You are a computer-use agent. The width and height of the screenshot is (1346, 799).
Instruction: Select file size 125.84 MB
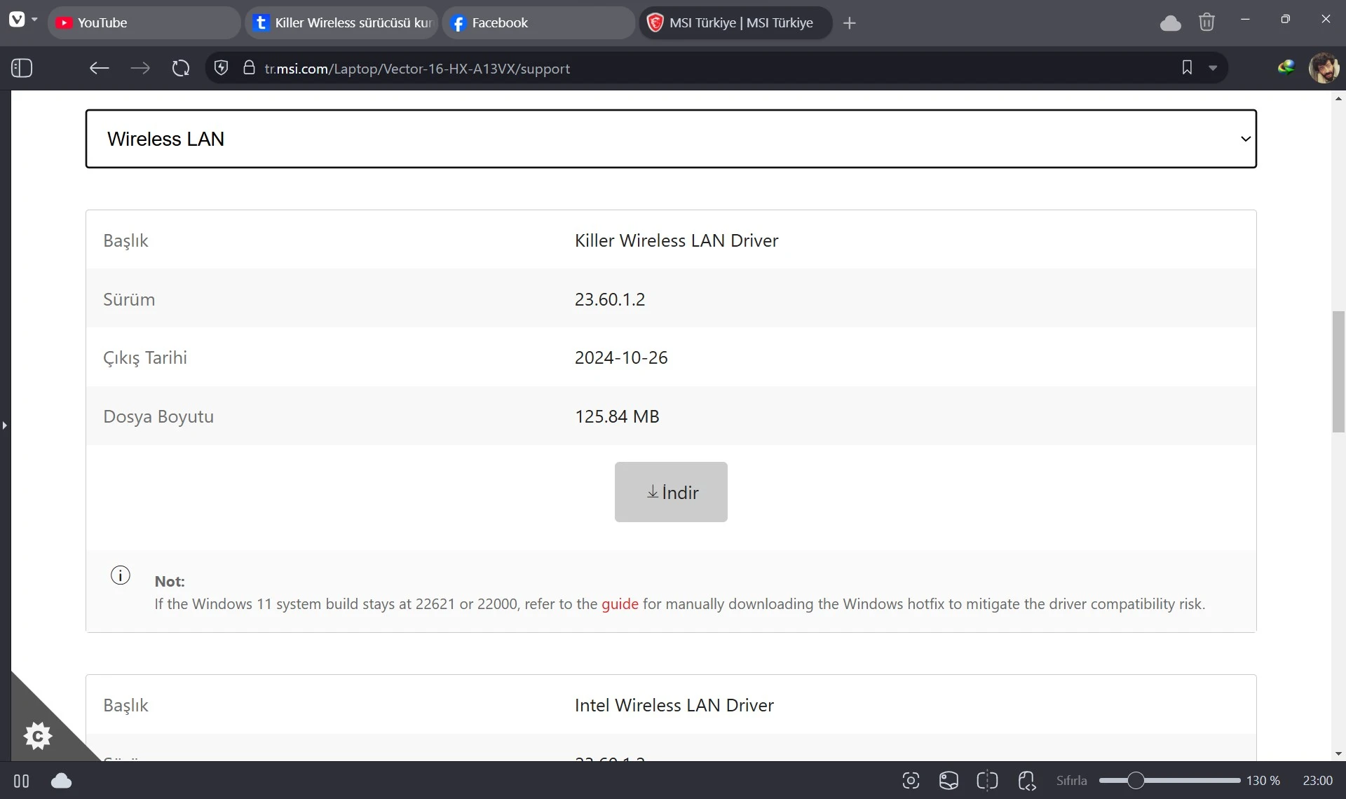tap(617, 416)
